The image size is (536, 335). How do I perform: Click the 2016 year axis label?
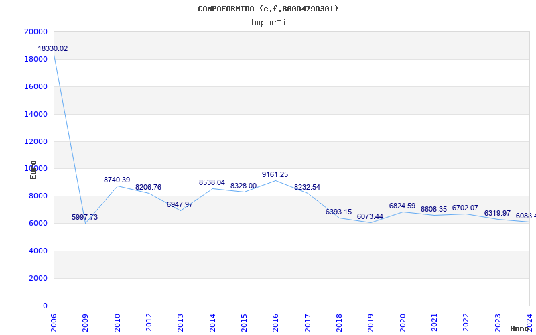[x=275, y=322]
